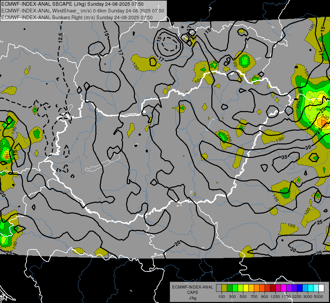
Task: Click the CAPE label in the legend
Action: click(192, 292)
